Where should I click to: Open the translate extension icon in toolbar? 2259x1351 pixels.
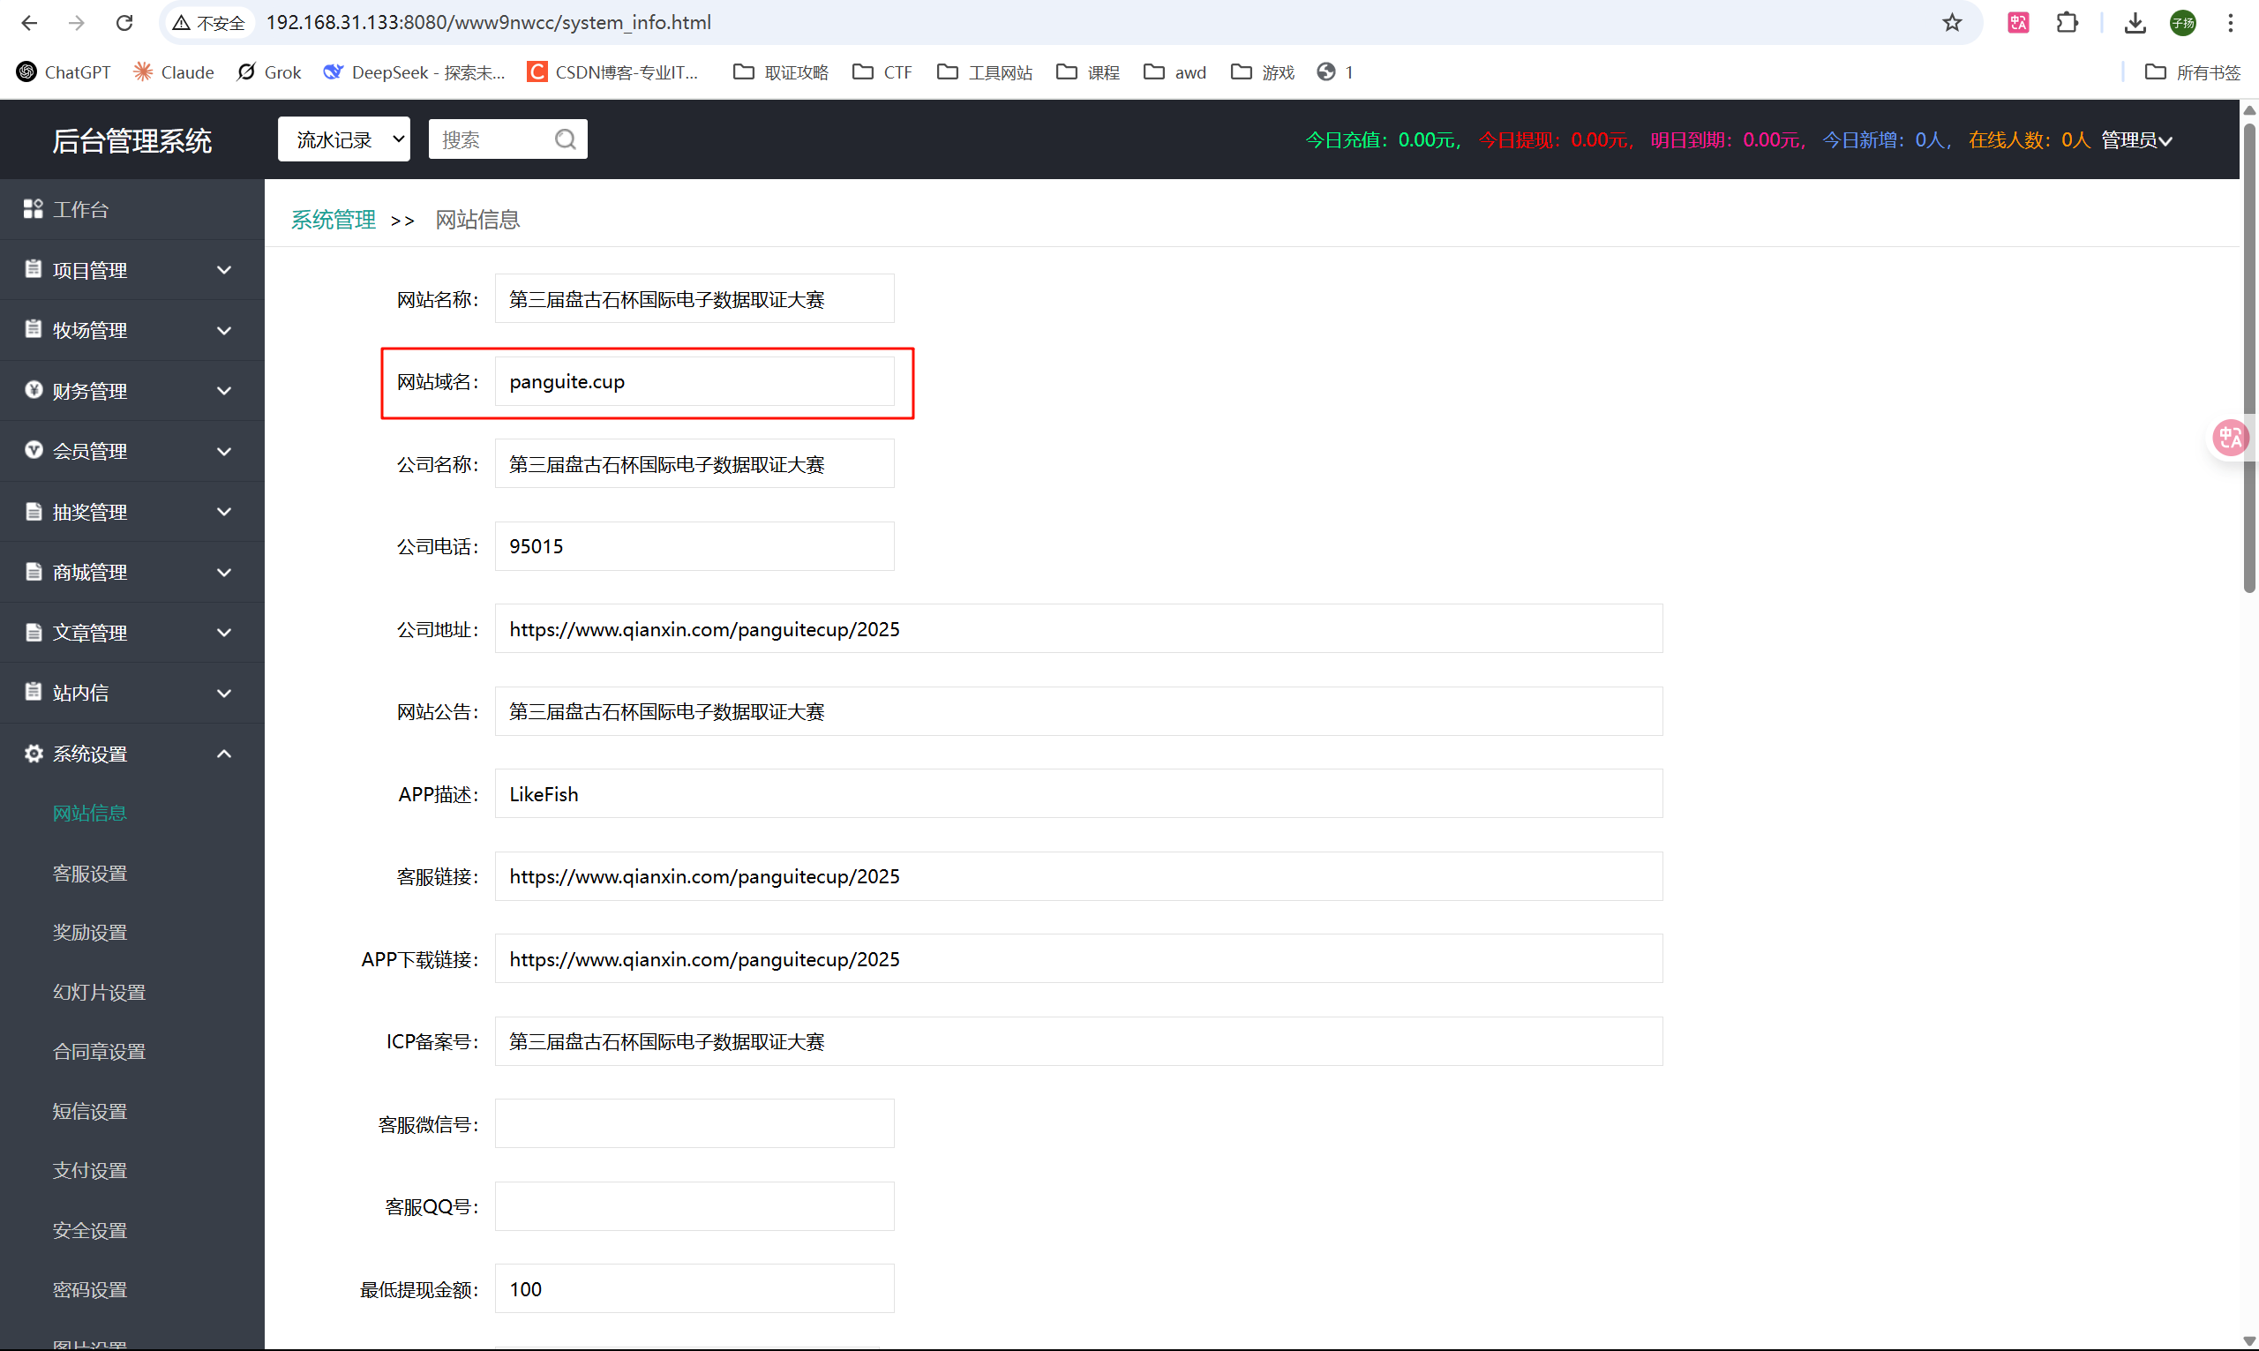pos(2018,23)
